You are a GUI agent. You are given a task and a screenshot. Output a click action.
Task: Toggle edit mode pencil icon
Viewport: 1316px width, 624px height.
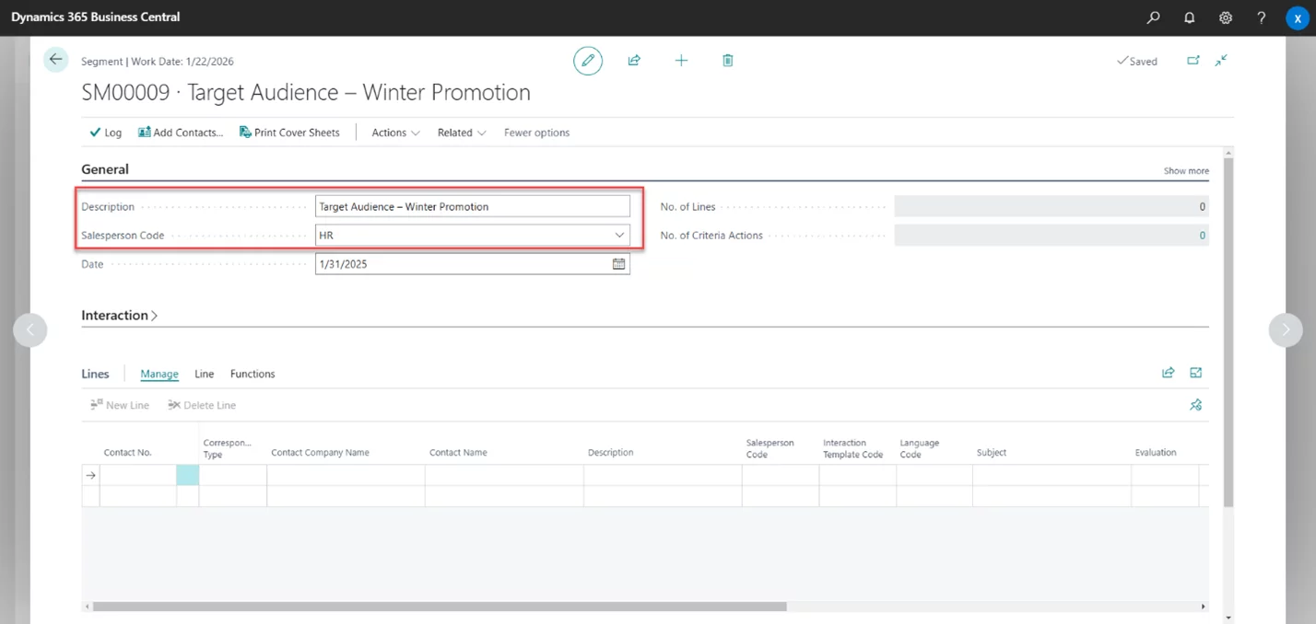tap(587, 61)
